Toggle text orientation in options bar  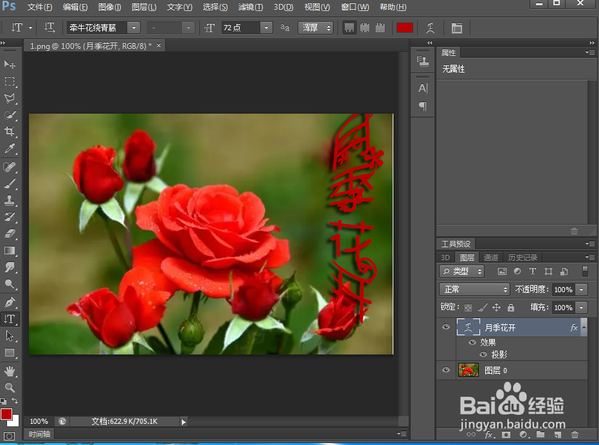(49, 28)
